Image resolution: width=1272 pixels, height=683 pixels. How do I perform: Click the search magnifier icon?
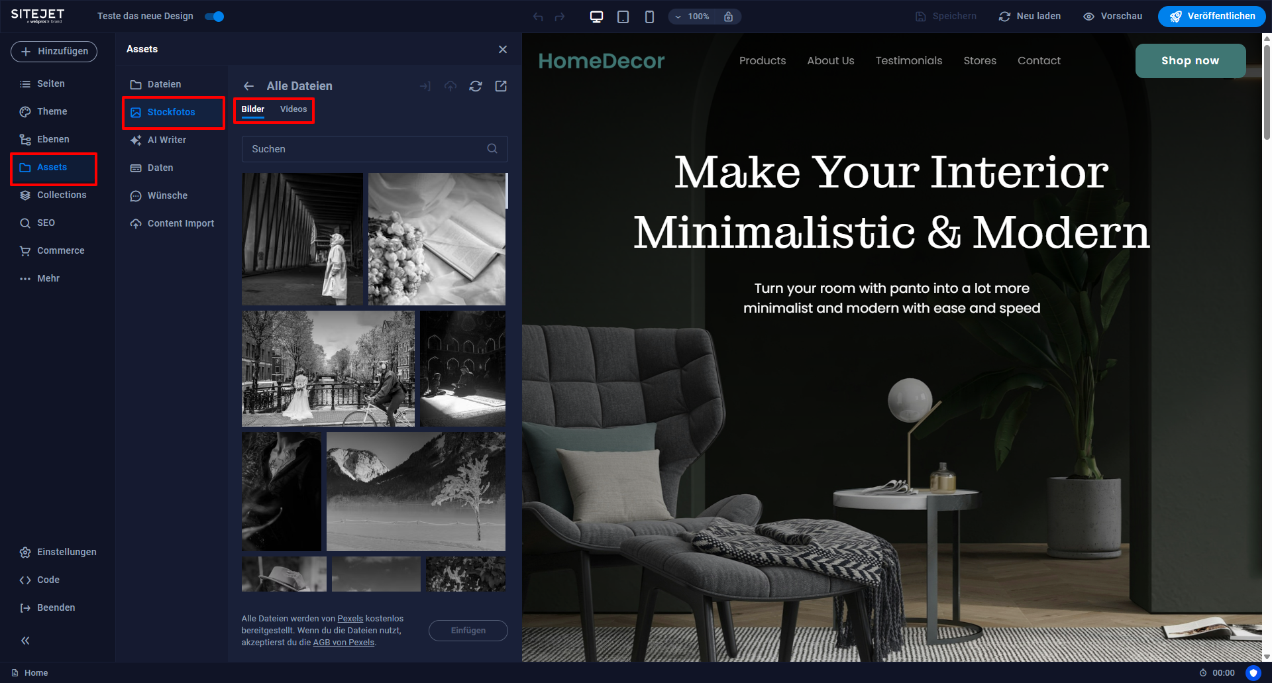pyautogui.click(x=492, y=149)
